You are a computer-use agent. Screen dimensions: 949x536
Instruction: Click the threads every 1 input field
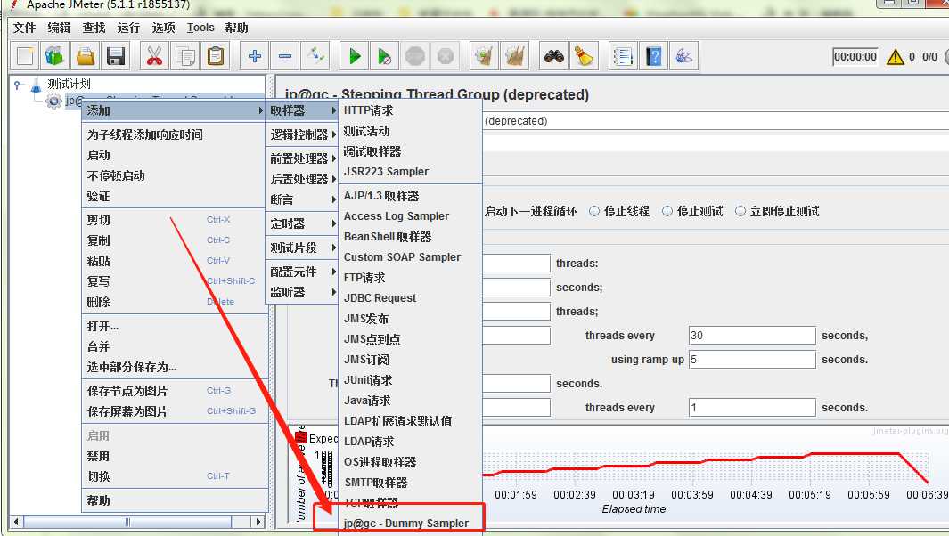pyautogui.click(x=752, y=408)
